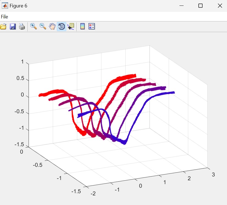
Task: Close the Figure 6 window
Action: click(220, 5)
